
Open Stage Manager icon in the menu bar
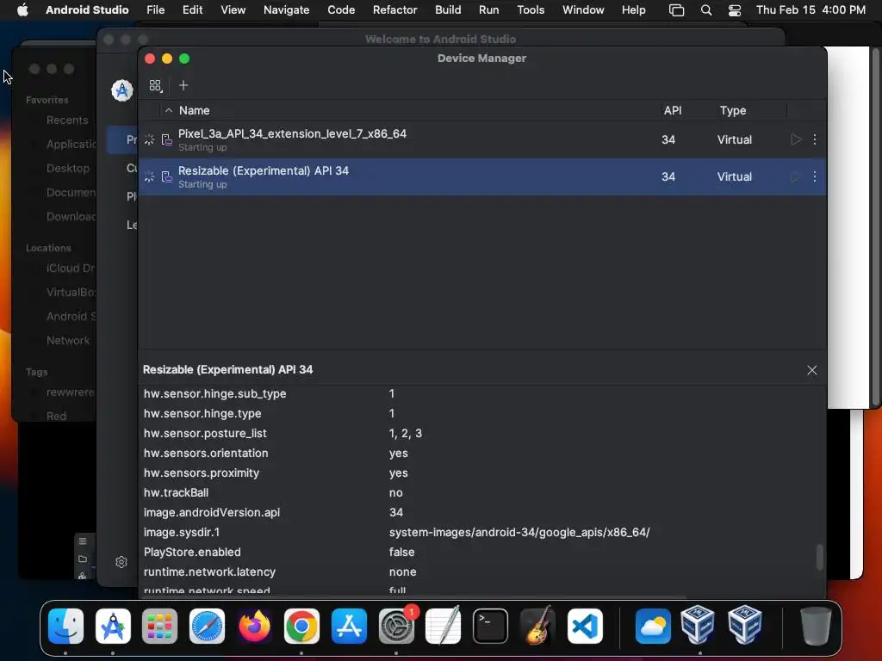tap(676, 10)
